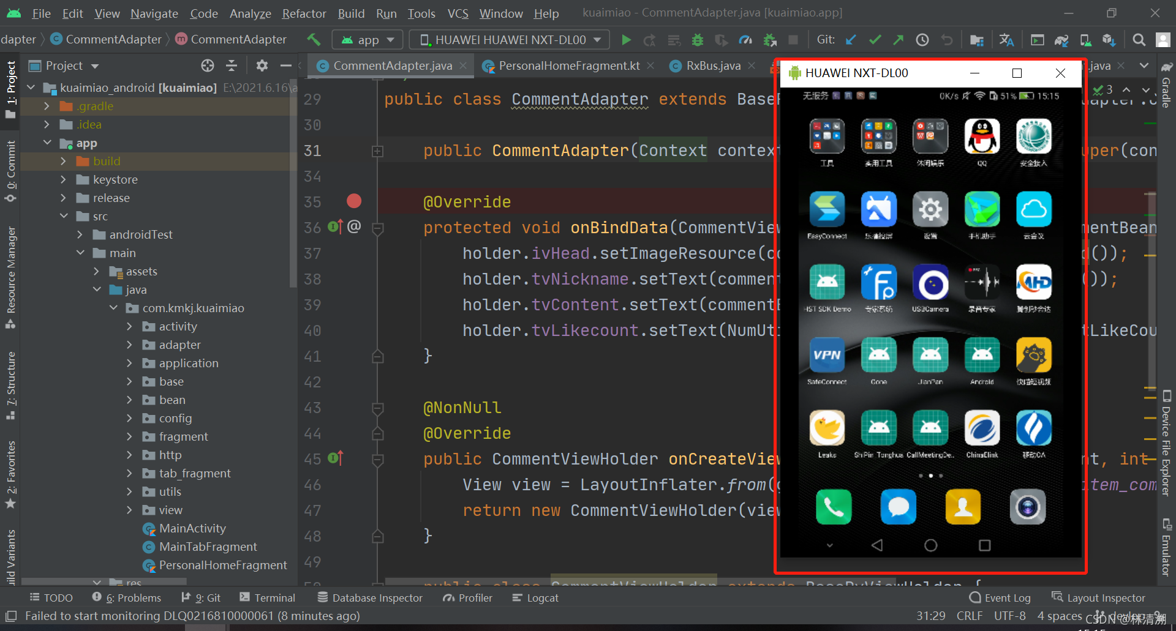This screenshot has height=631, width=1176.
Task: Open the Database Inspector panel
Action: (370, 598)
